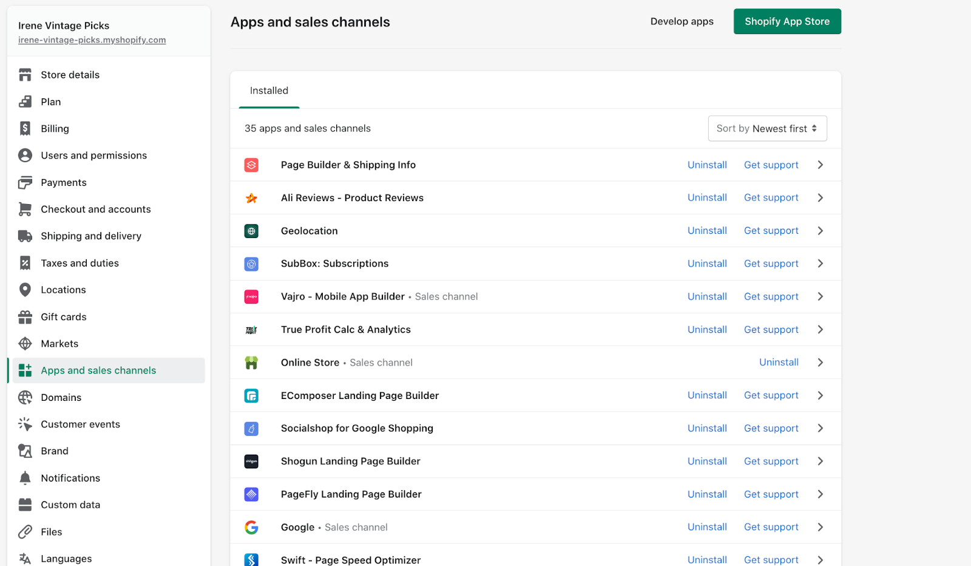Click the Store details storefront icon
The image size is (971, 566).
[25, 75]
